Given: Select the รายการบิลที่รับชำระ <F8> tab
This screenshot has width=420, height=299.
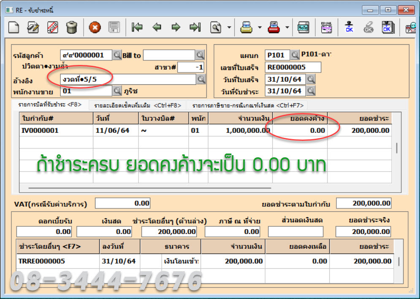Looking at the screenshot, I should point(50,105).
